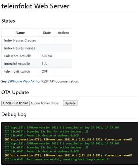Click the teleinfokit Web Server heading

click(35, 6)
